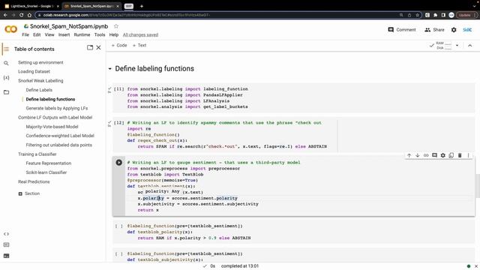480x270 pixels.
Task: Move cell down with arrow icon
Action: pos(418,155)
